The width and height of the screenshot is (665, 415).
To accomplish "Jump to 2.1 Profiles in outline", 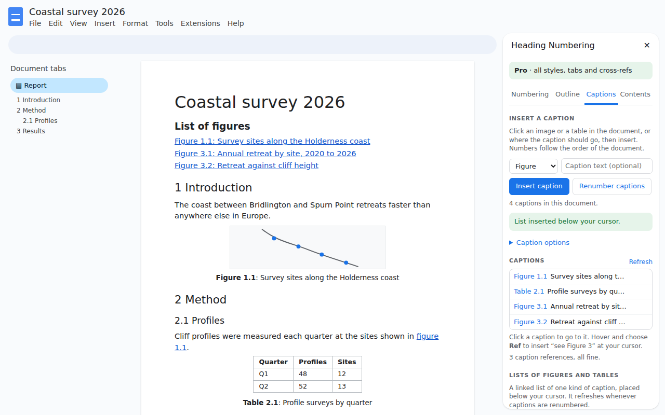I will 40,121.
